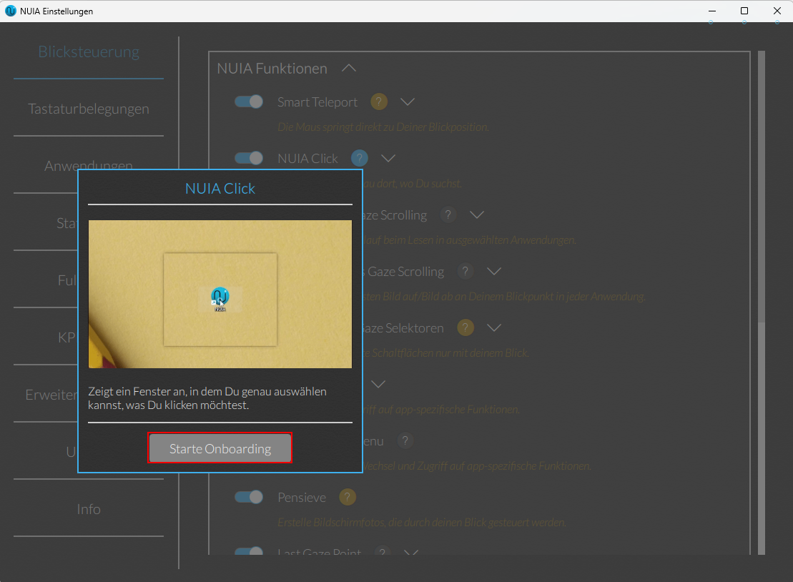This screenshot has width=793, height=582.
Task: Click the NUIA Click popup title
Action: [x=220, y=189]
